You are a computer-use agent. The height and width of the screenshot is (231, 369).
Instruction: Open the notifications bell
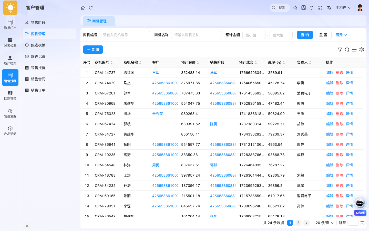tap(312, 8)
